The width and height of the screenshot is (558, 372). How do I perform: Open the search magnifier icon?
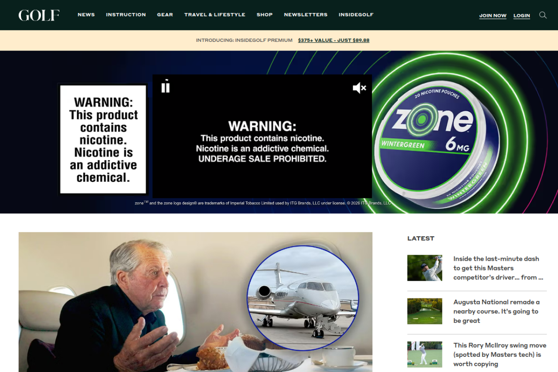point(543,15)
